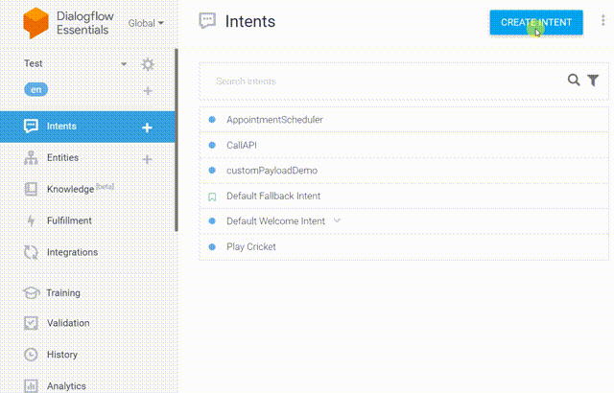Click the sidebar vertical scrollbar
614x393 pixels.
pos(177,140)
